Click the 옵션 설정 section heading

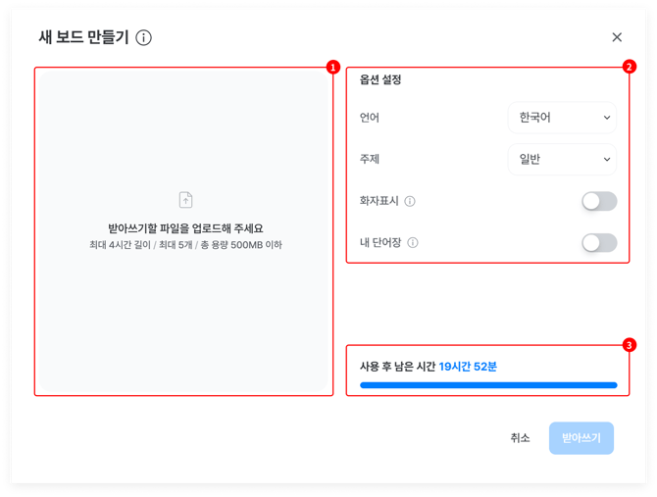pos(380,79)
